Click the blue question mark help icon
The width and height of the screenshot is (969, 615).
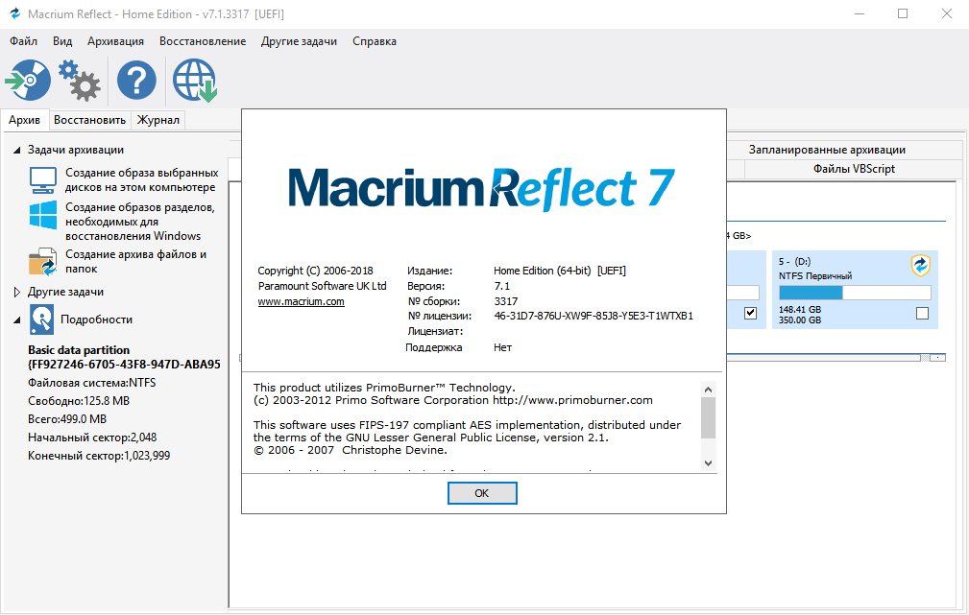point(136,80)
